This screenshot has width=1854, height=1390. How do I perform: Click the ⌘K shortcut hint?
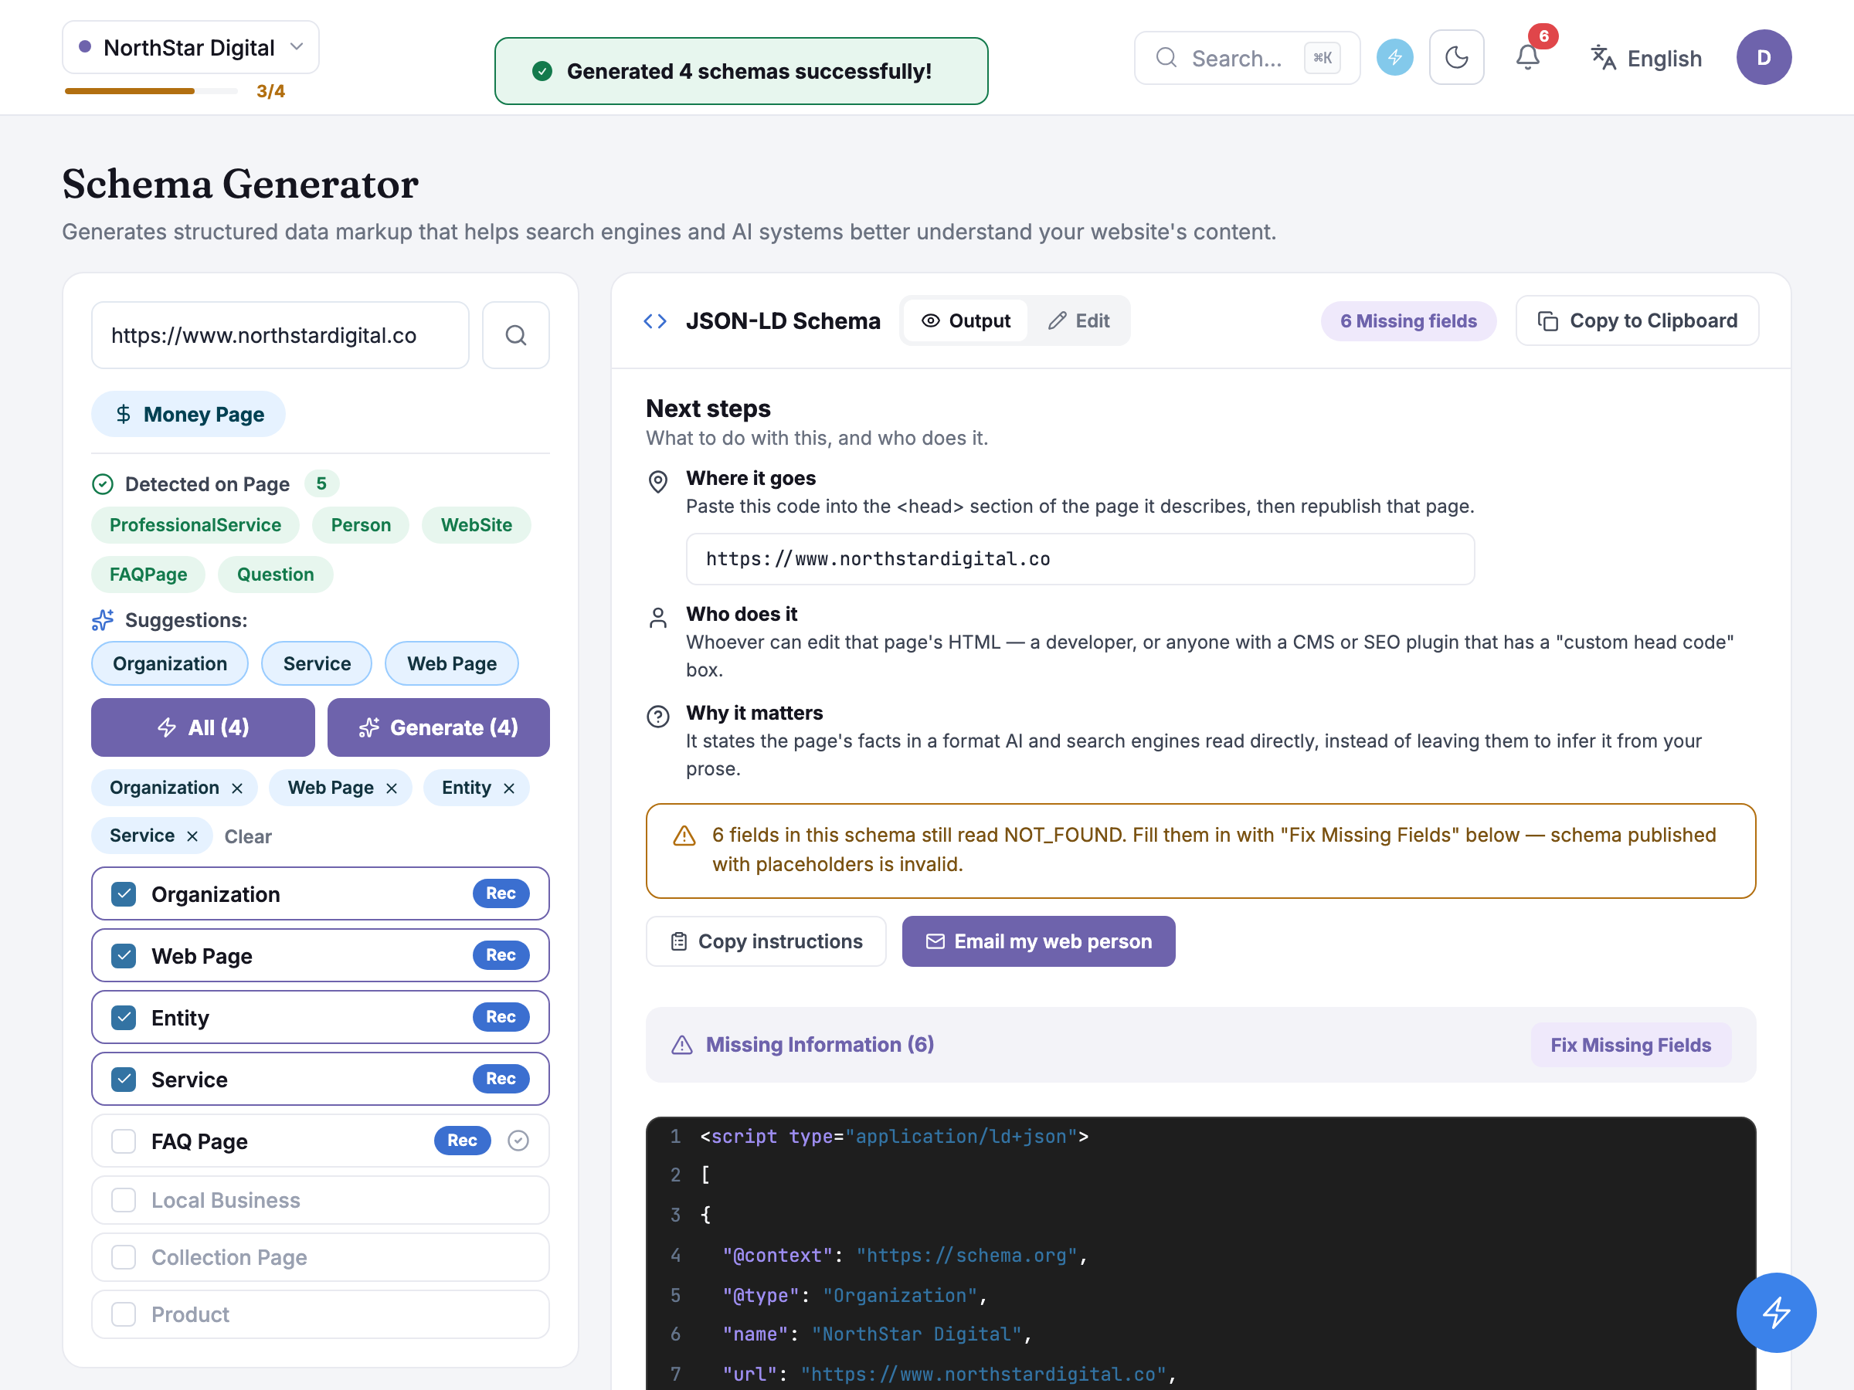pyautogui.click(x=1322, y=58)
